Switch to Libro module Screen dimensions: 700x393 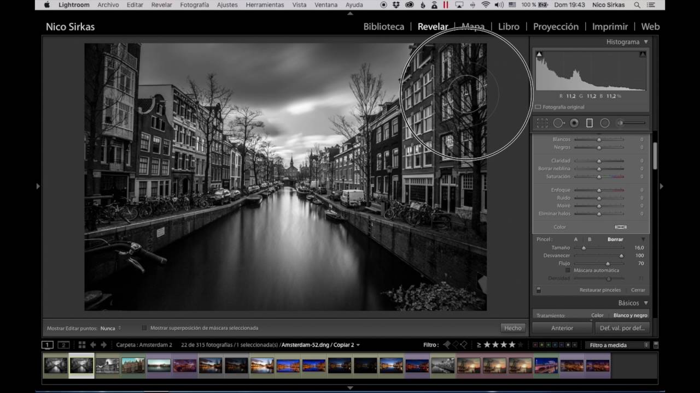click(509, 27)
